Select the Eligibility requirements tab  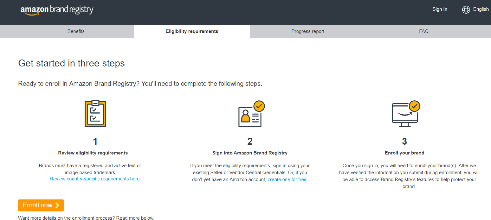coord(192,31)
